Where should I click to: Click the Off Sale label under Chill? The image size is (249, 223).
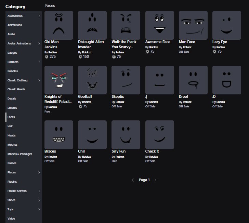coord(83,161)
